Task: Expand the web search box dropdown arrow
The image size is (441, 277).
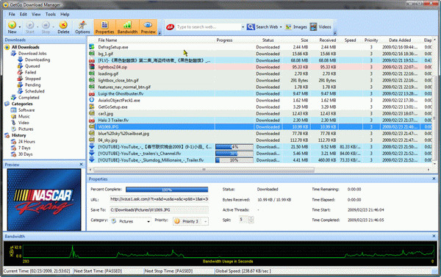Action: point(243,27)
